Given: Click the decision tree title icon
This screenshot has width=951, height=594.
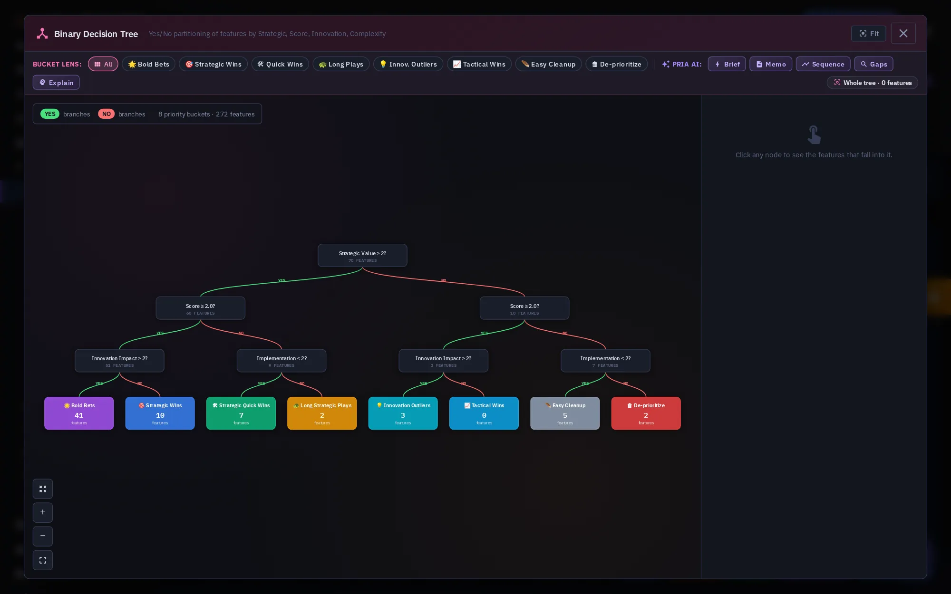Looking at the screenshot, I should coord(42,34).
